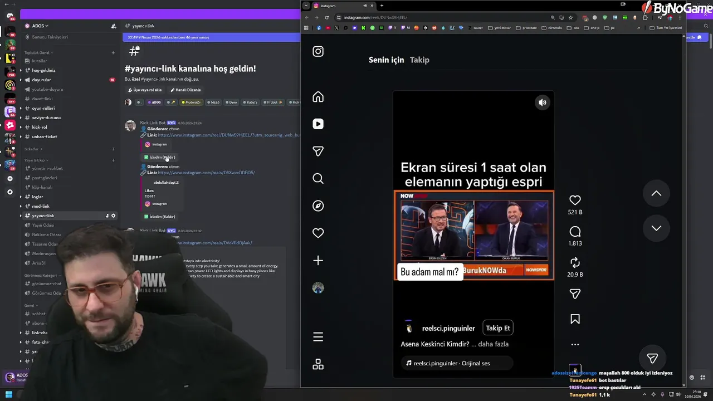Open the loglar channel

pos(37,197)
